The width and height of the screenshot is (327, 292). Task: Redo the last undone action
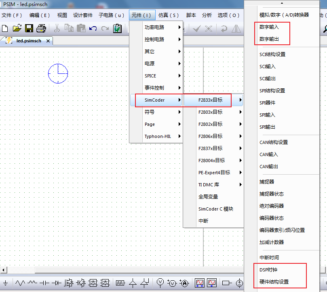[105, 29]
